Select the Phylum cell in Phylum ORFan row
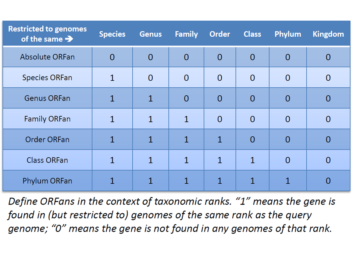This screenshot has width=353, height=264. click(288, 181)
